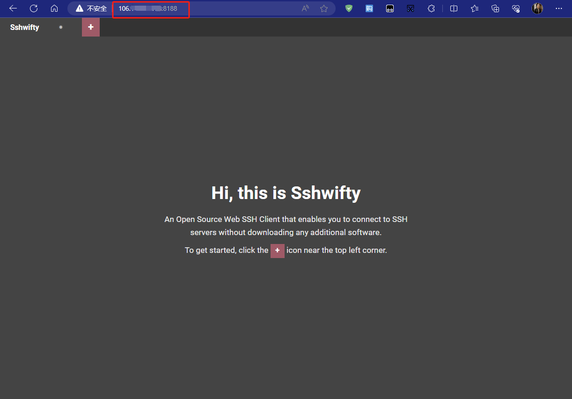572x399 pixels.
Task: Open the green shield adblock extension
Action: coord(349,8)
